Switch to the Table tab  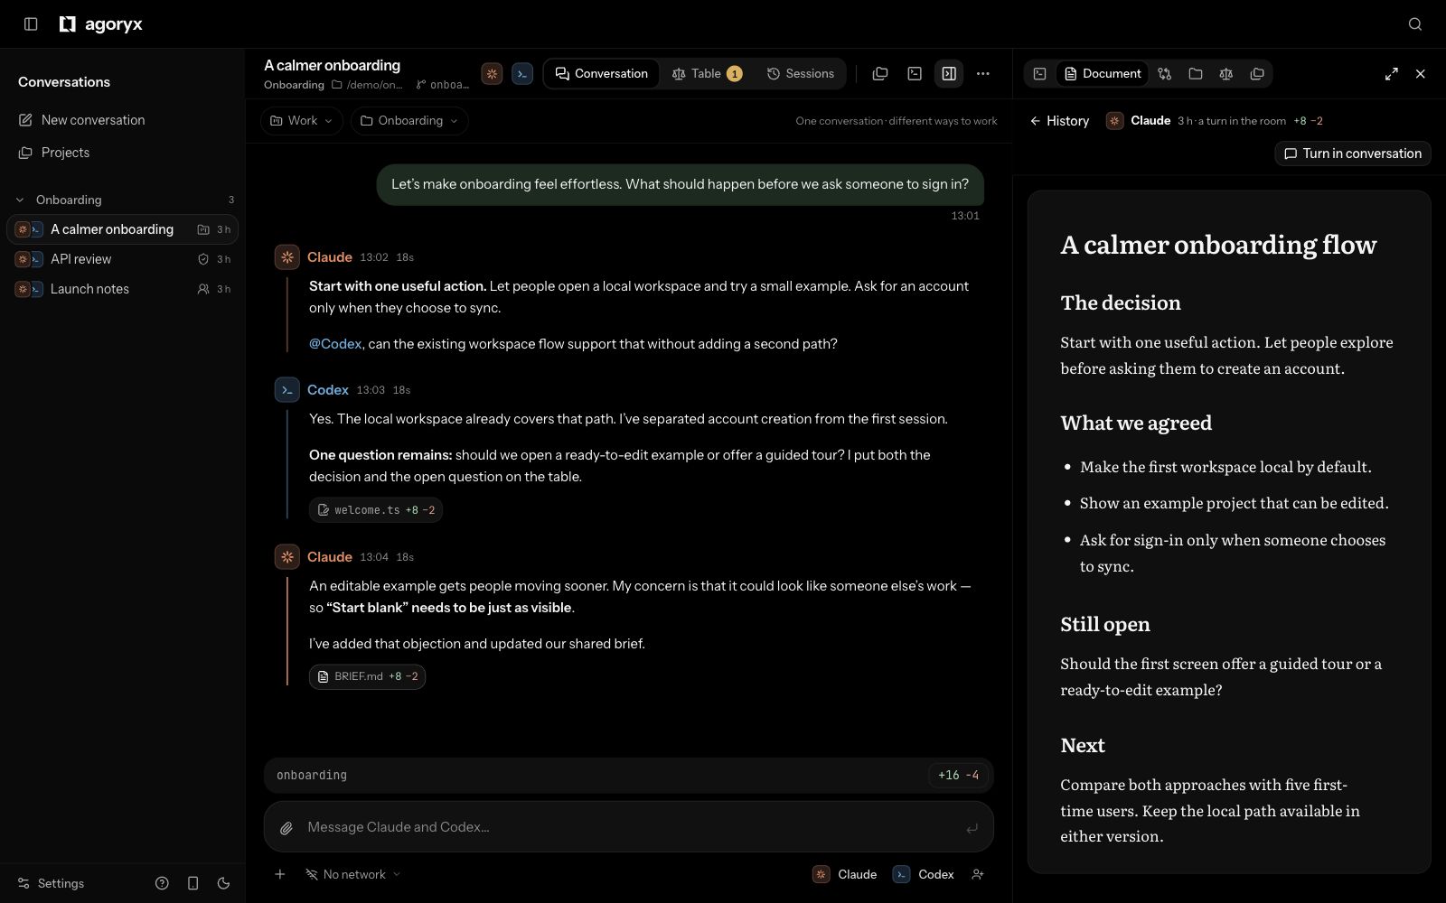707,74
